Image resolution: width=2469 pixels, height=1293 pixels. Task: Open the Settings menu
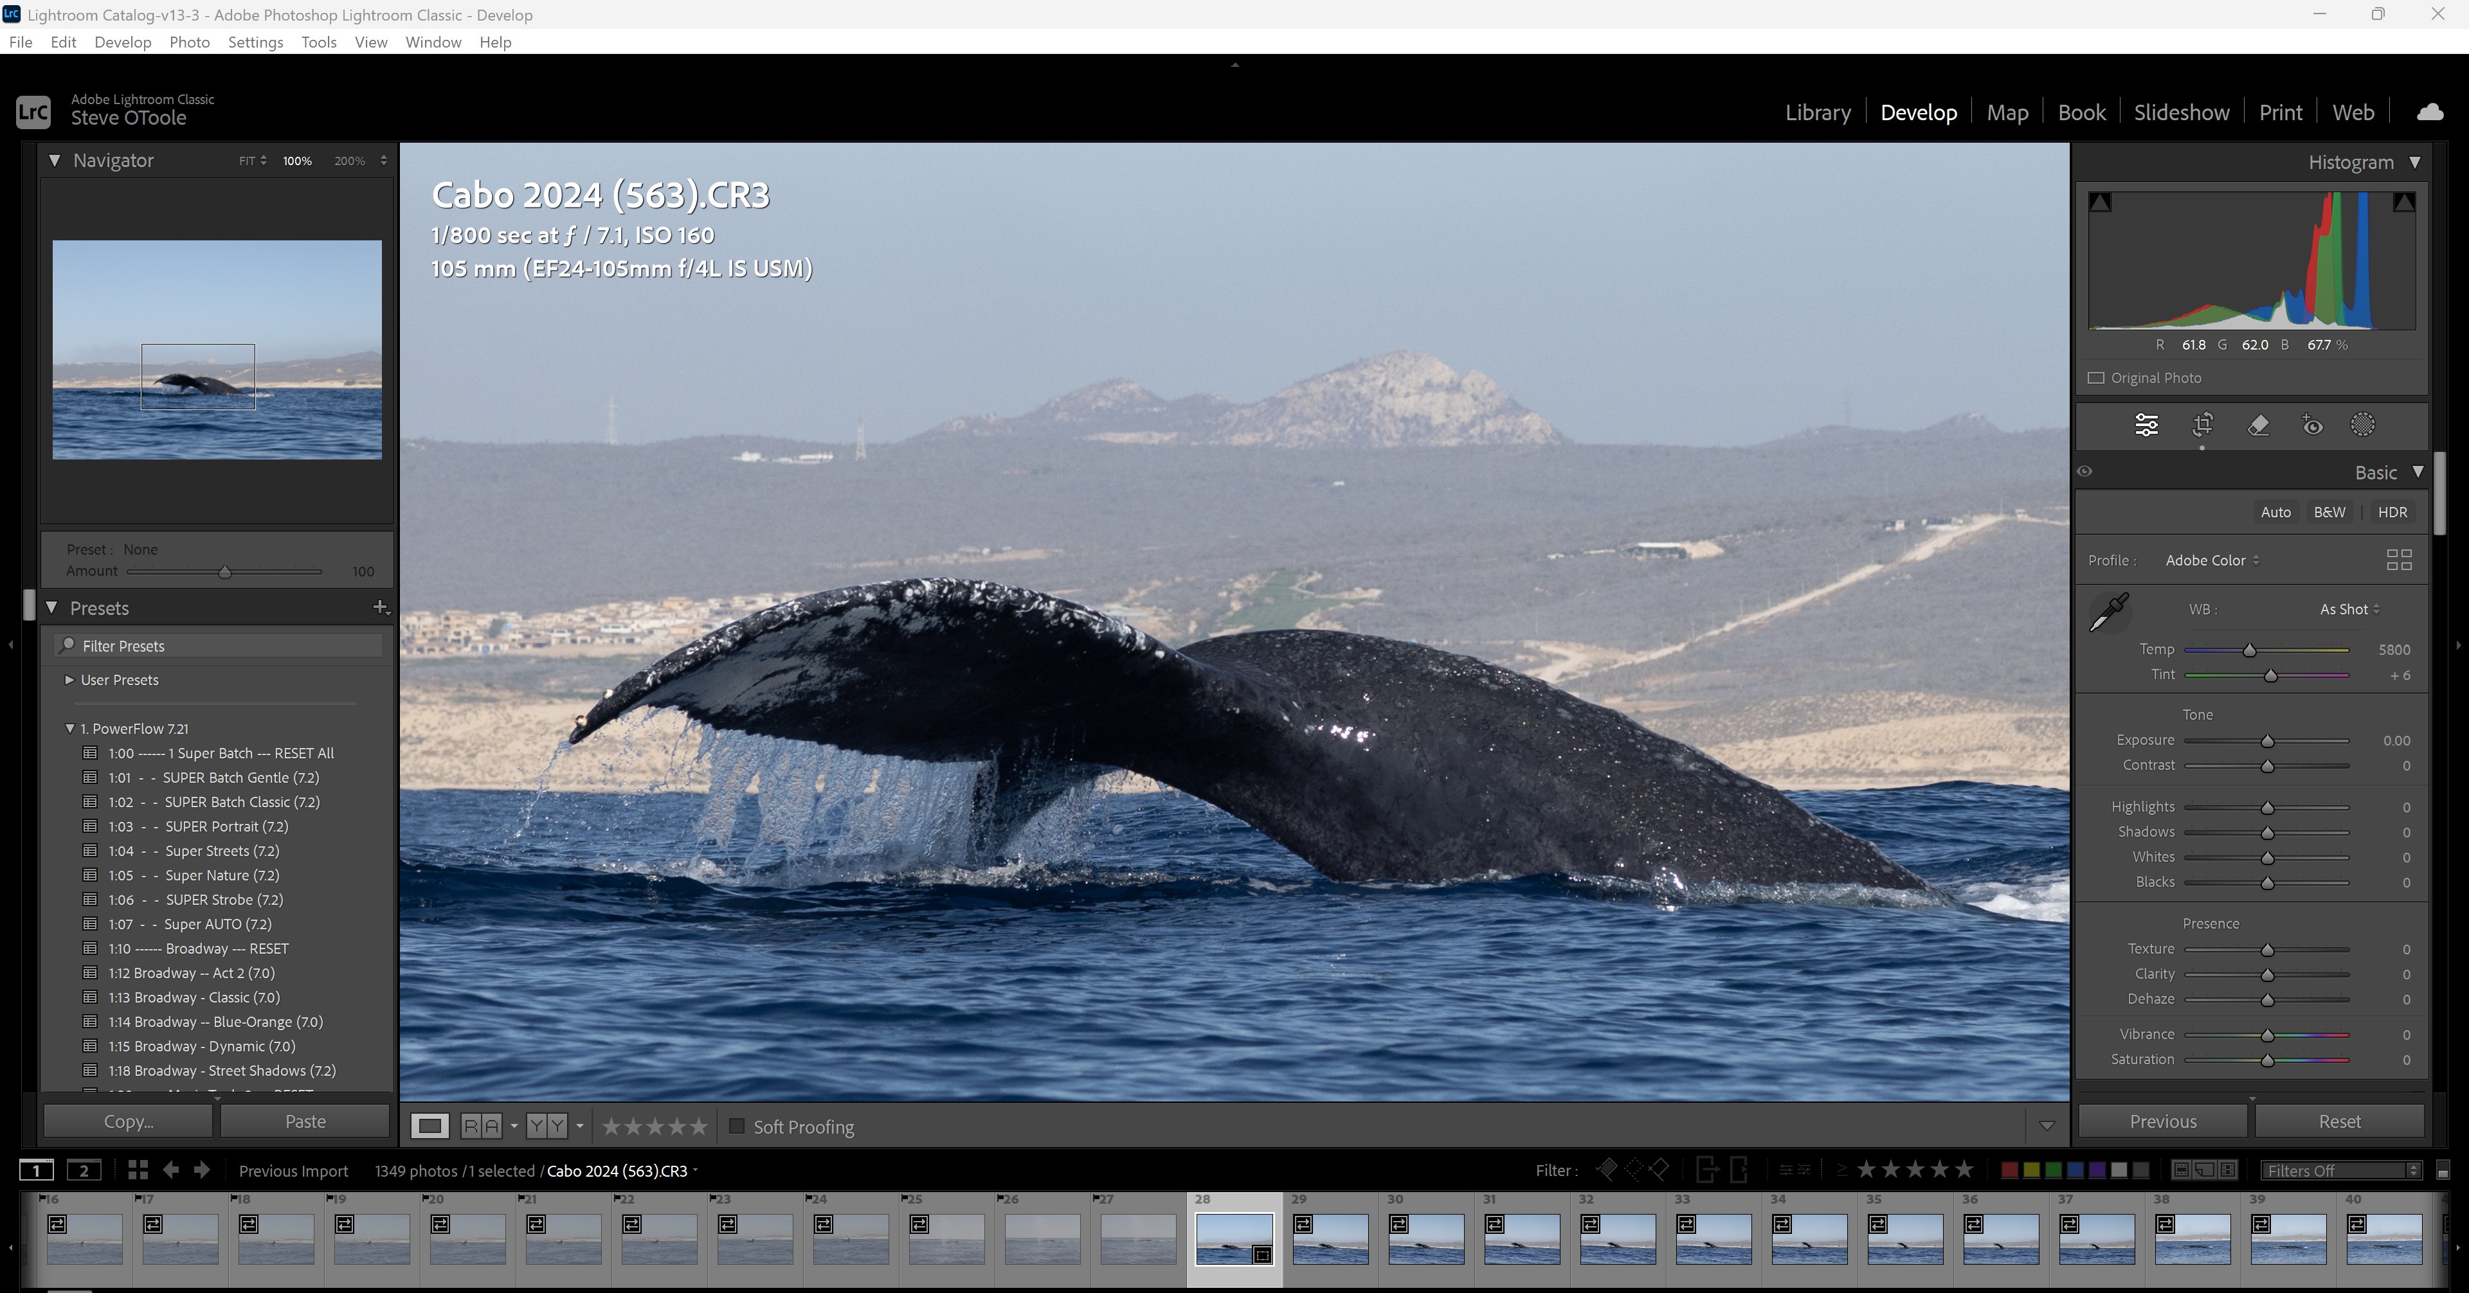click(x=255, y=42)
